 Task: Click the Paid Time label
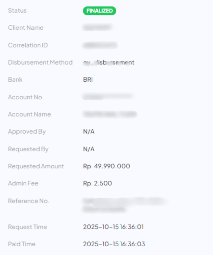pyautogui.click(x=22, y=244)
